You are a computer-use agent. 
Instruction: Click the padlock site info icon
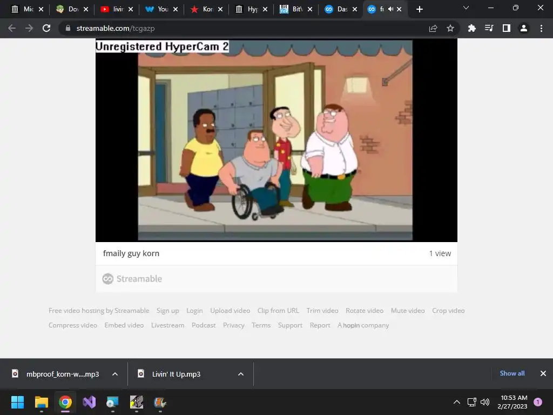(68, 28)
